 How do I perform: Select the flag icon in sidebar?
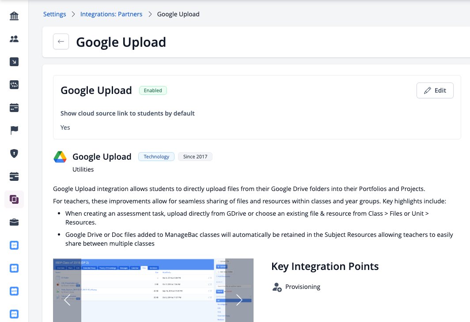pos(14,130)
